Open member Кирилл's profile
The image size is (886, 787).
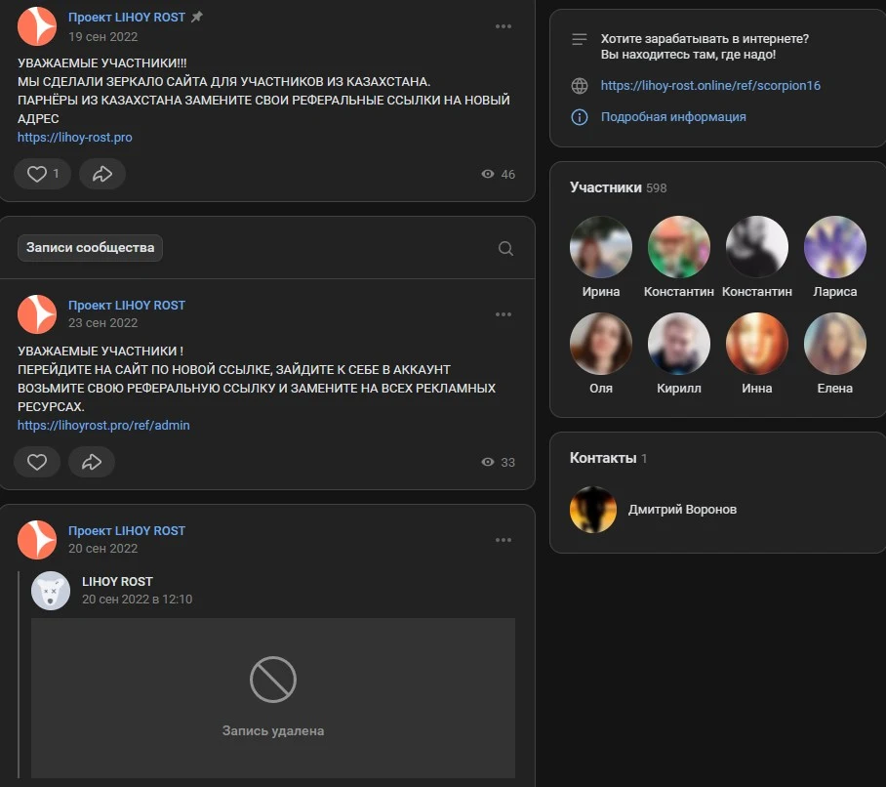[x=678, y=353]
